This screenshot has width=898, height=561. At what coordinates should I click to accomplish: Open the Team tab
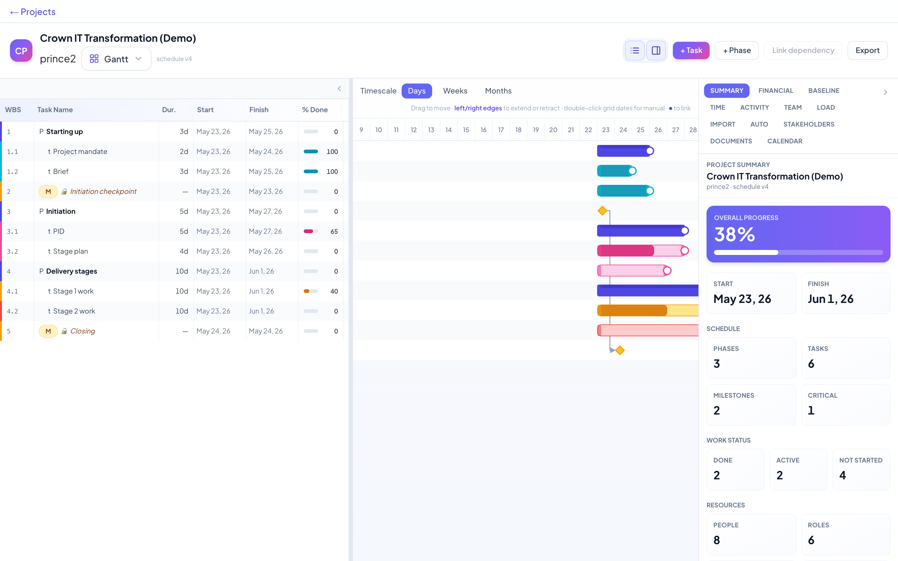[x=793, y=108]
